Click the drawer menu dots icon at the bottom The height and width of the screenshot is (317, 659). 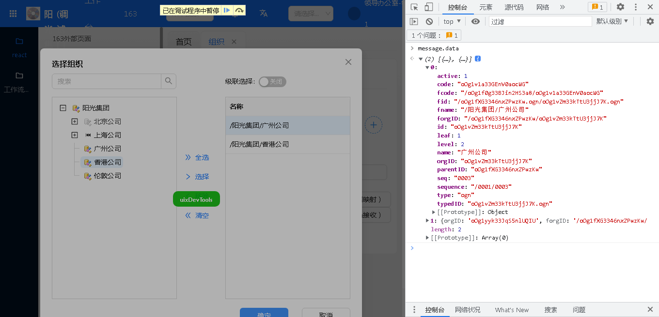pos(414,310)
